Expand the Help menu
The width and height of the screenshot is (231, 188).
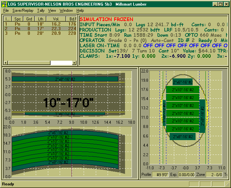point(80,10)
